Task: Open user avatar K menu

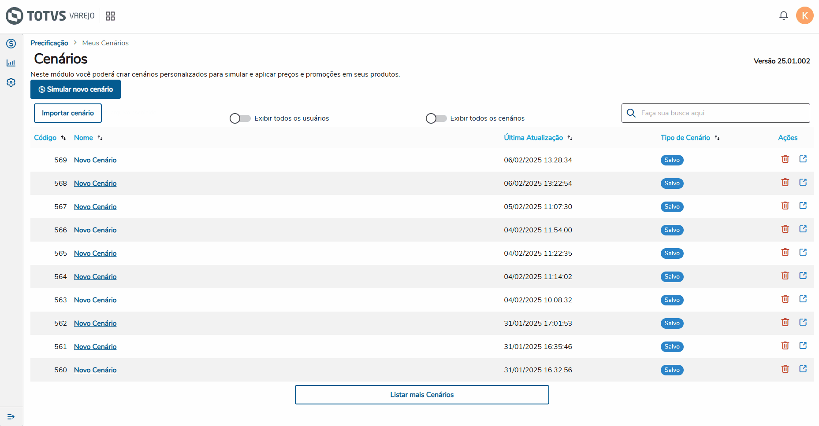Action: click(x=804, y=16)
